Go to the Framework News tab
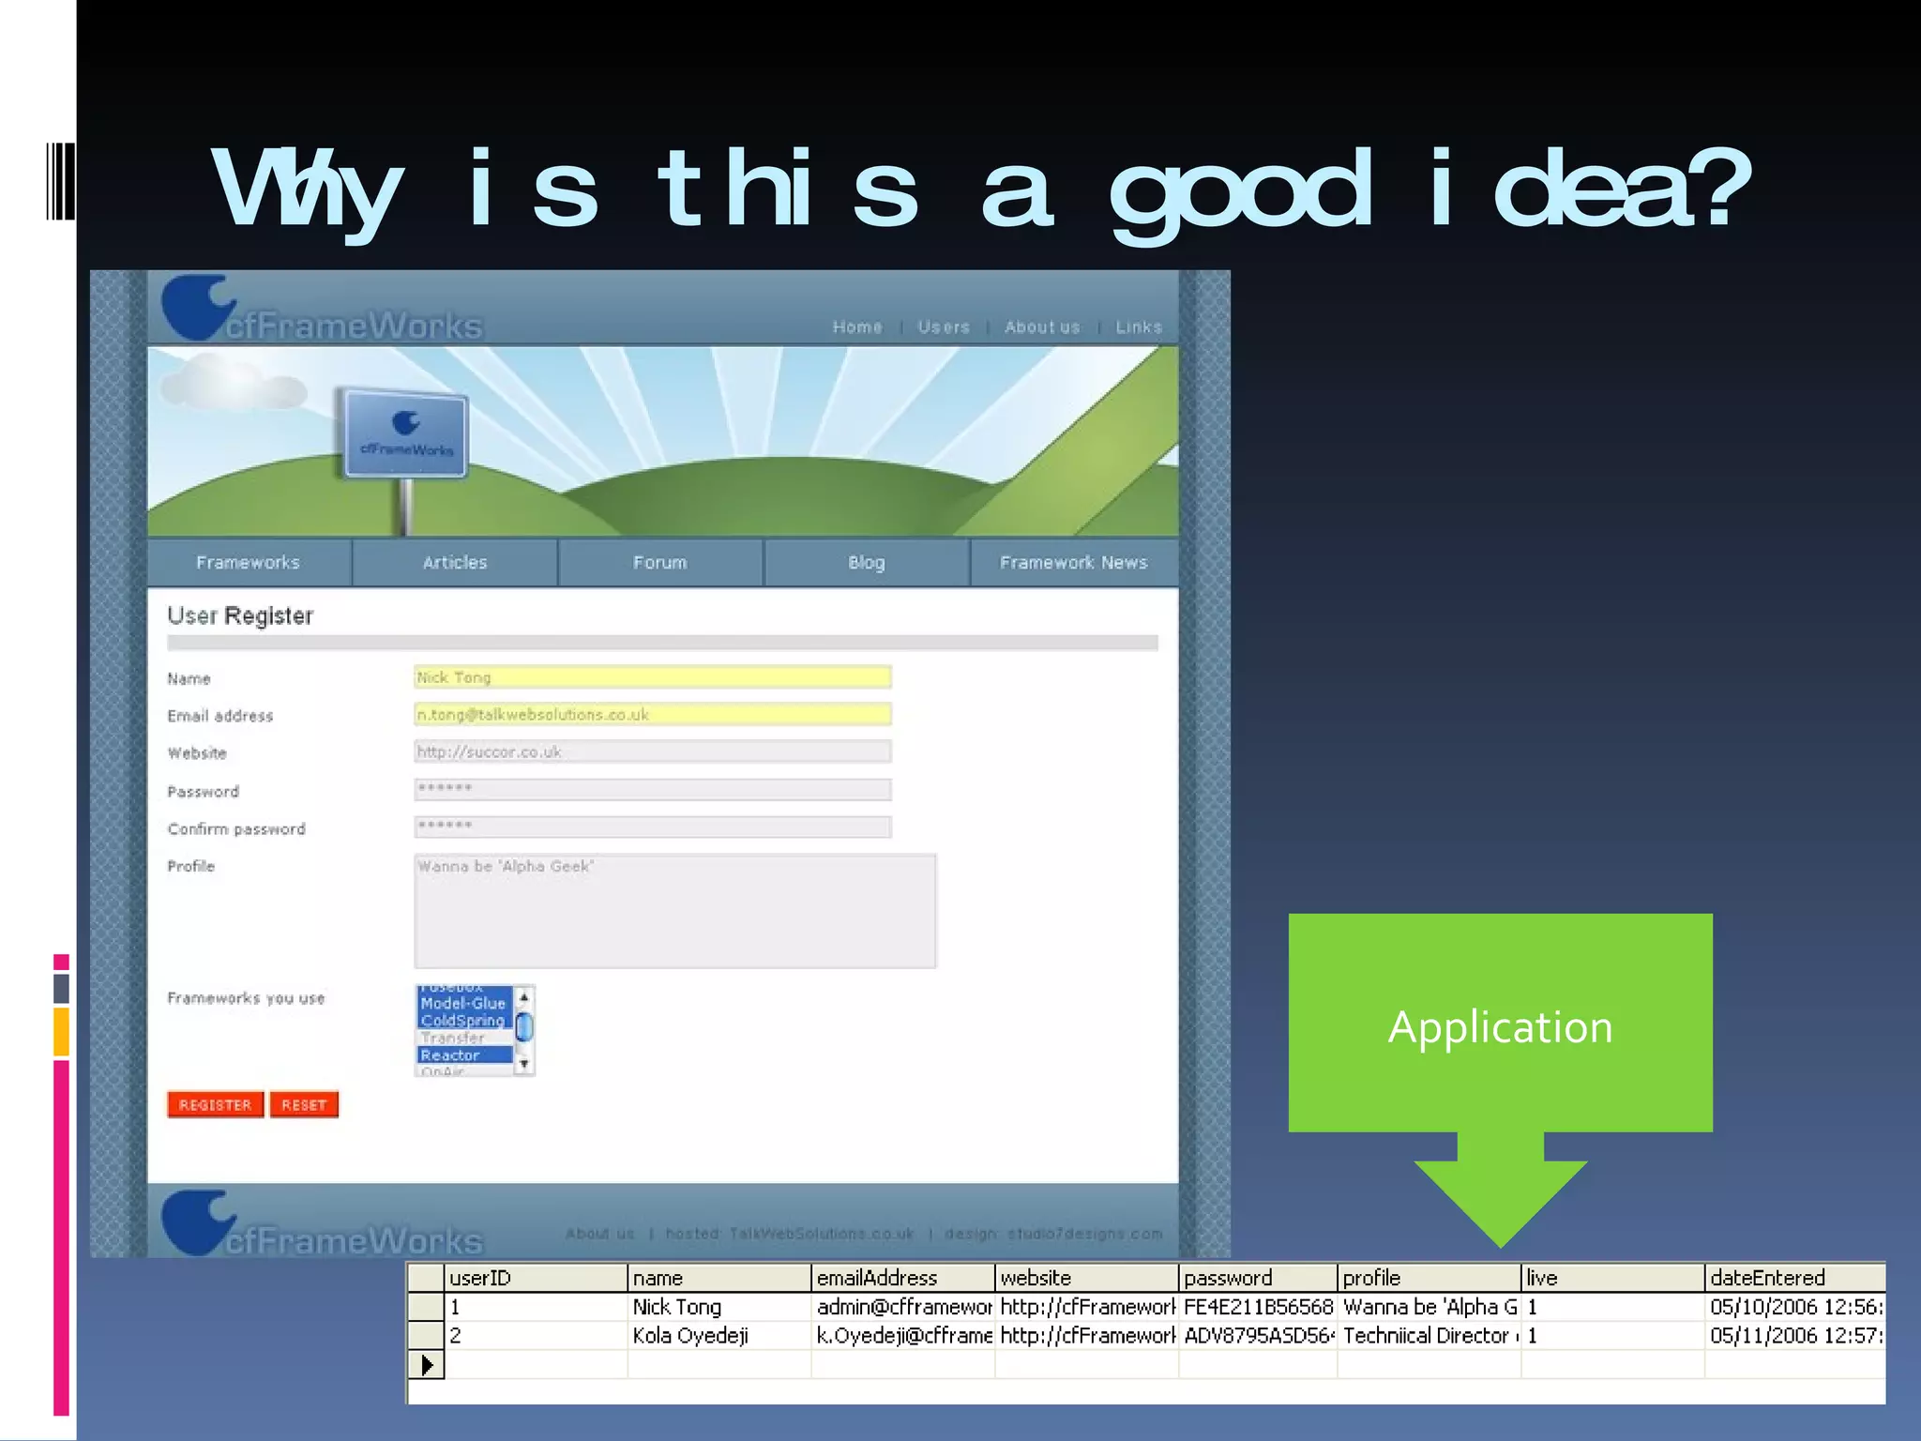Viewport: 1921px width, 1441px height. (x=1073, y=563)
